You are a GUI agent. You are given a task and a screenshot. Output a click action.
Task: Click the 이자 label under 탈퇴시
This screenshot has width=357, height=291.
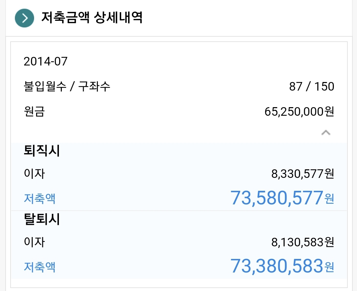(34, 242)
